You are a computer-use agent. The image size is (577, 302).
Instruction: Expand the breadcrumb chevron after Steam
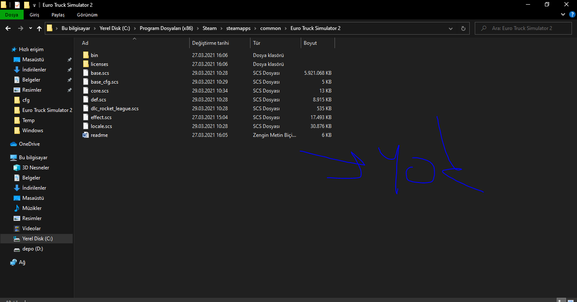[x=220, y=28]
